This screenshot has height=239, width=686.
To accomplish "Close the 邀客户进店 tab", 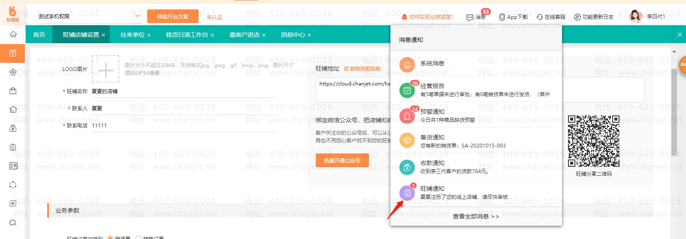I will click(x=264, y=35).
